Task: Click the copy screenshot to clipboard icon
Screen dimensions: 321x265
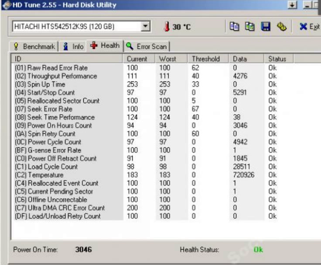Action: (250, 27)
